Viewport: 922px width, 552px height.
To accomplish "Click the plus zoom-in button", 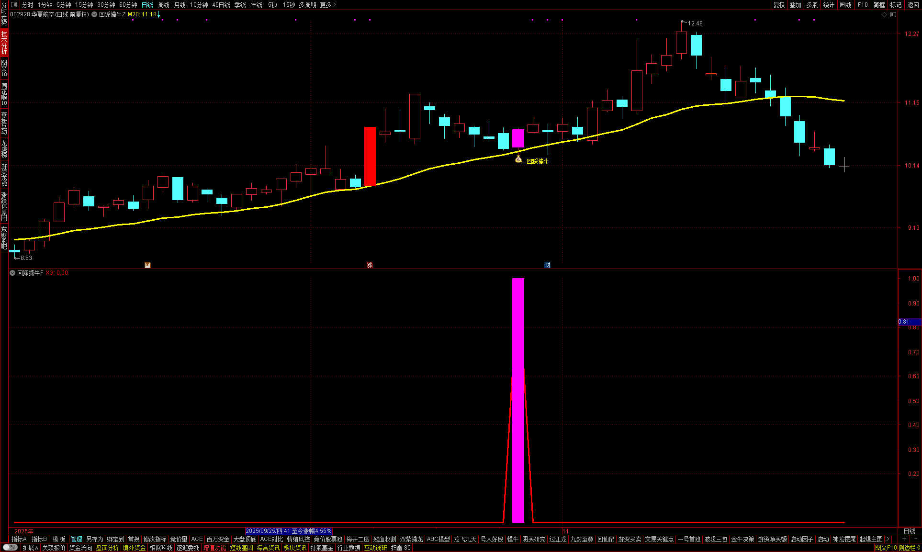I will click(904, 539).
